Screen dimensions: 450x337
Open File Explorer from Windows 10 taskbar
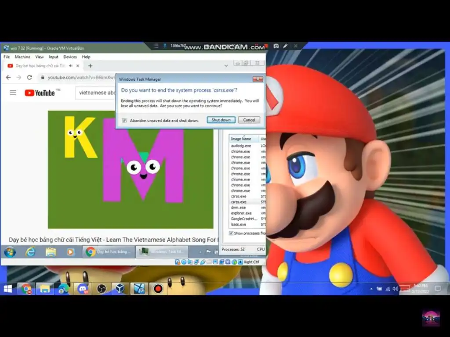pyautogui.click(x=45, y=289)
